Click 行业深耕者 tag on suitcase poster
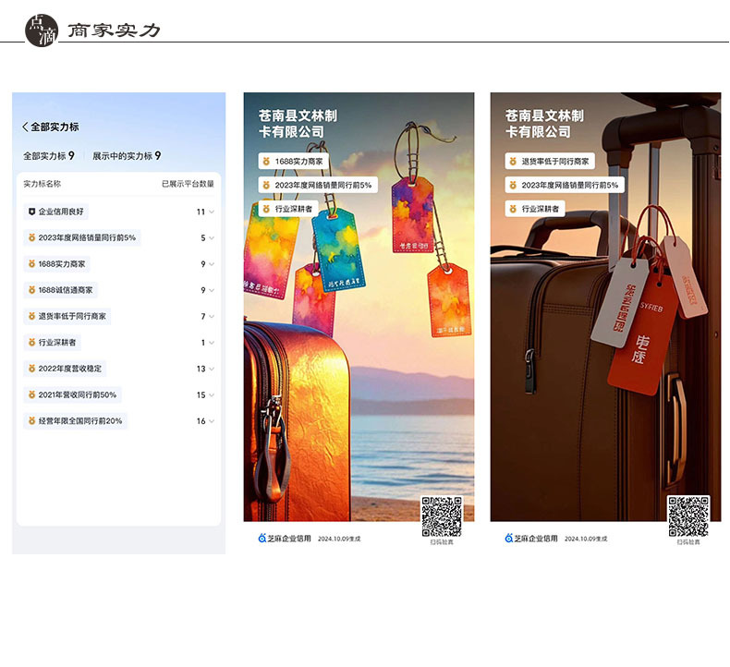 pos(535,209)
